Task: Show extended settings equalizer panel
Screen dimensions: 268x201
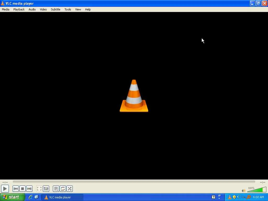Action: pyautogui.click(x=46, y=189)
